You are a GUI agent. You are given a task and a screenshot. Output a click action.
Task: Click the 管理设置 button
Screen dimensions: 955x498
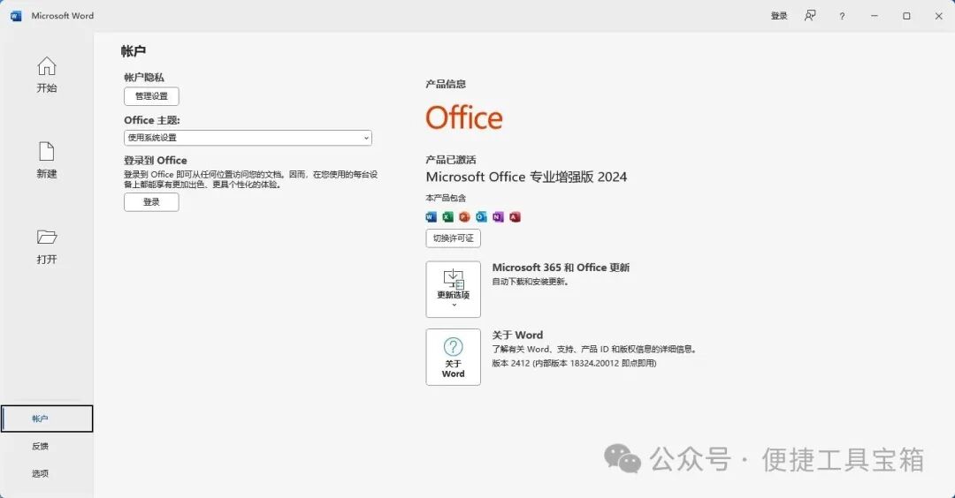(x=152, y=96)
